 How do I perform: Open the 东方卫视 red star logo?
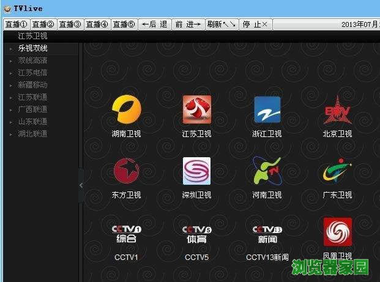pyautogui.click(x=127, y=171)
